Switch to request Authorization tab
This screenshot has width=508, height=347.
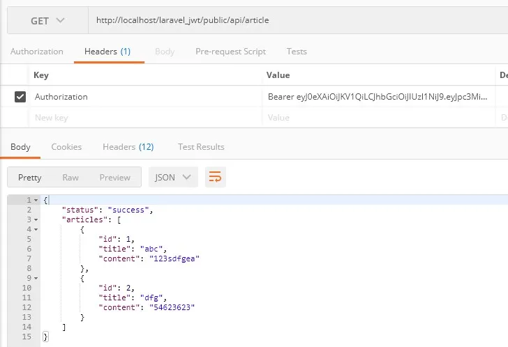pyautogui.click(x=37, y=52)
